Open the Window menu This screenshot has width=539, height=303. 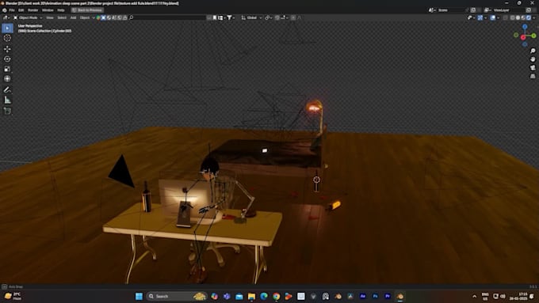tap(48, 10)
